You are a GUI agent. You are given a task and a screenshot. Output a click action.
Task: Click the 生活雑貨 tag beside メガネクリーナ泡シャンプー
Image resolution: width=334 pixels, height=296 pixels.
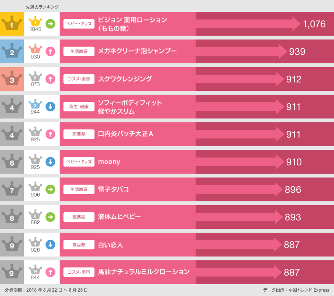click(x=79, y=51)
